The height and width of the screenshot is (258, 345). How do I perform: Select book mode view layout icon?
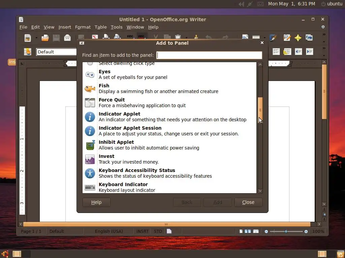coord(256,231)
